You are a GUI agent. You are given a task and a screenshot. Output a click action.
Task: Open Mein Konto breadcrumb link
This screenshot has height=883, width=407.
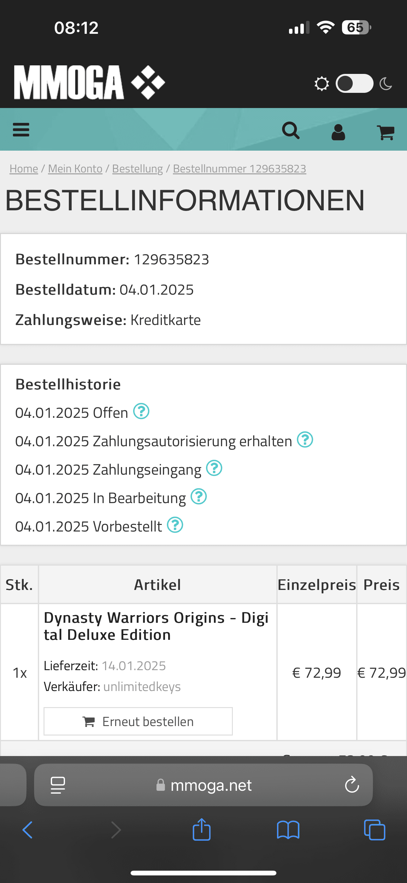pyautogui.click(x=75, y=169)
